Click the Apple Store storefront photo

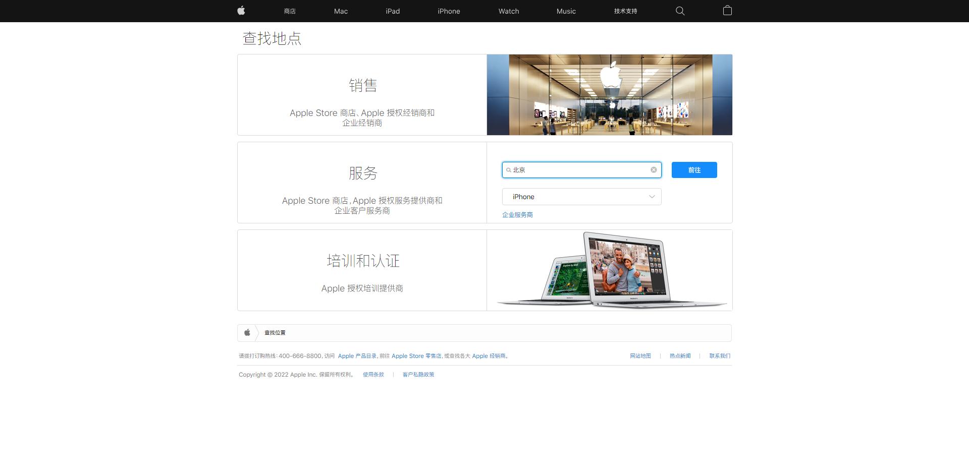point(609,95)
